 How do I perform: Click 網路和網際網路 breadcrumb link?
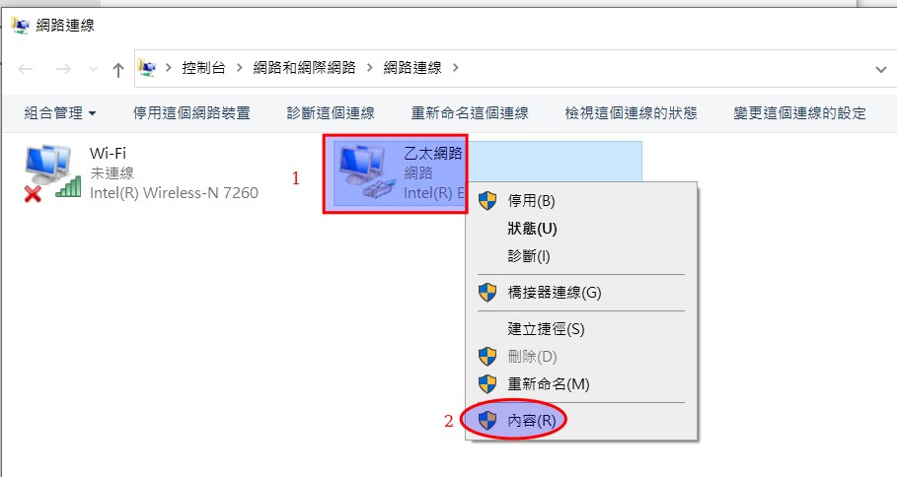point(304,68)
